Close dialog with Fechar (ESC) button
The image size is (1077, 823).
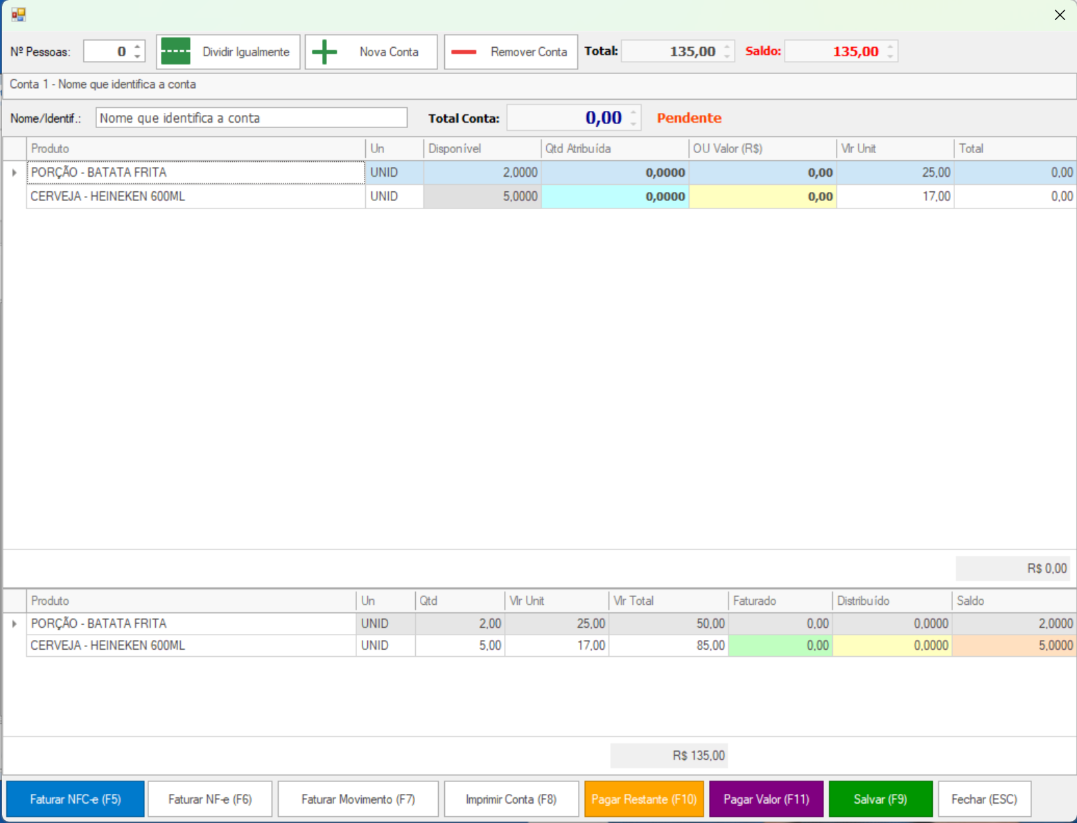[x=984, y=799]
